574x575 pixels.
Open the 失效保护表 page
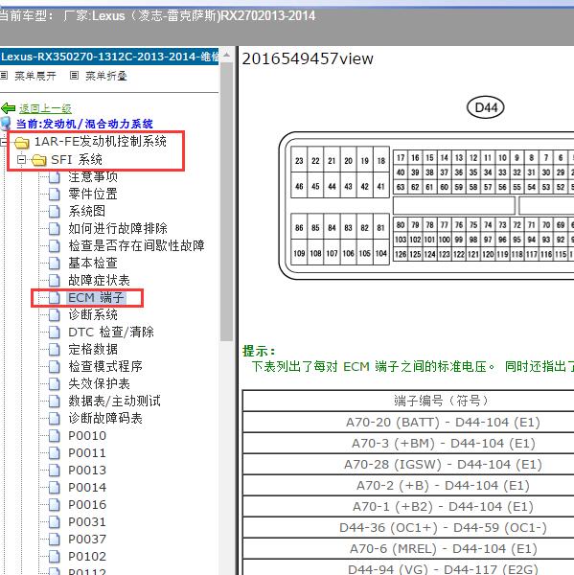tap(99, 383)
